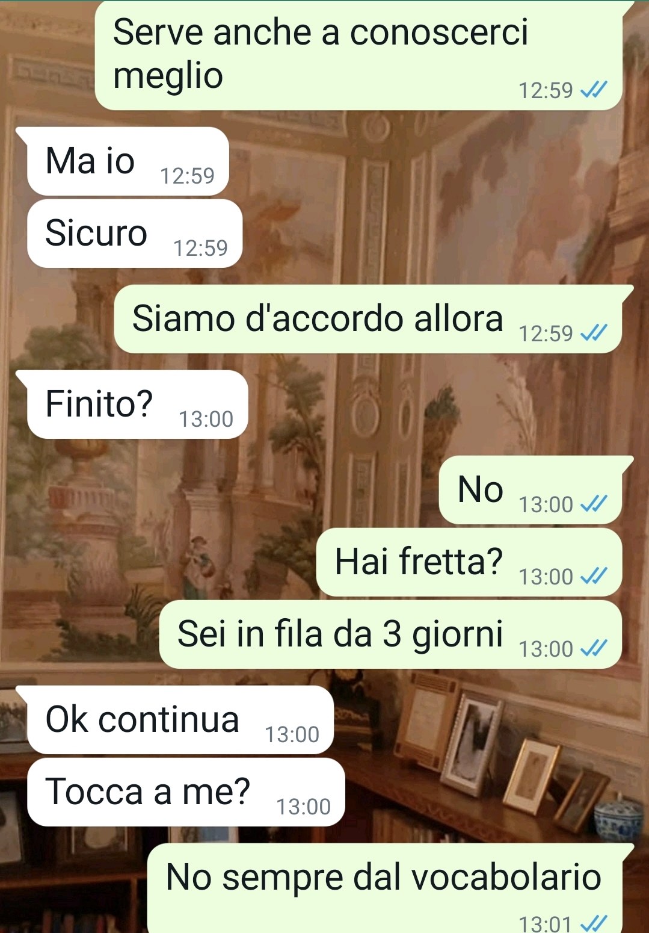Tap the "Finito?" message bubble

(x=137, y=404)
